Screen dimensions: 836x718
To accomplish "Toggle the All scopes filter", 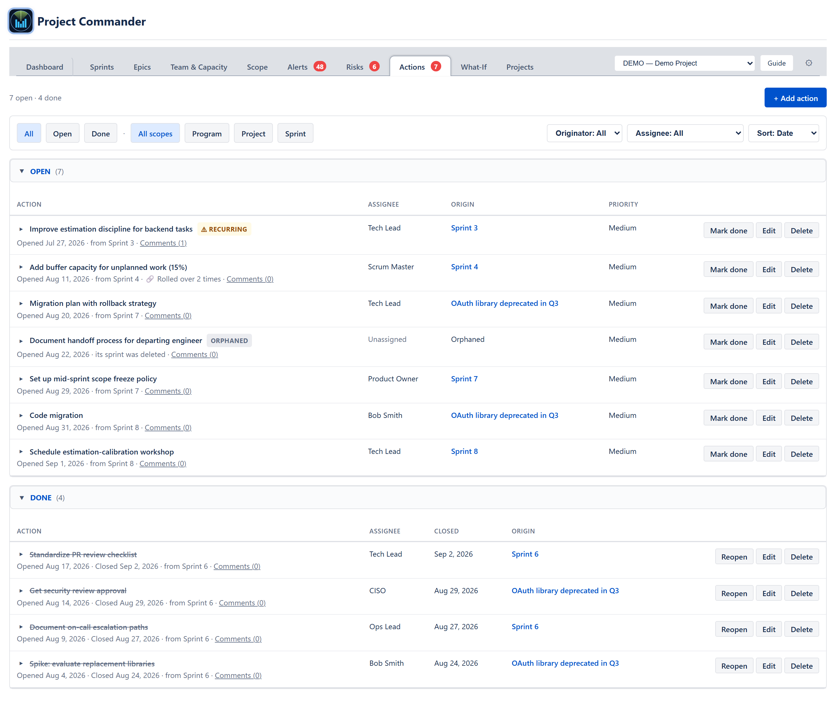I will (x=155, y=134).
